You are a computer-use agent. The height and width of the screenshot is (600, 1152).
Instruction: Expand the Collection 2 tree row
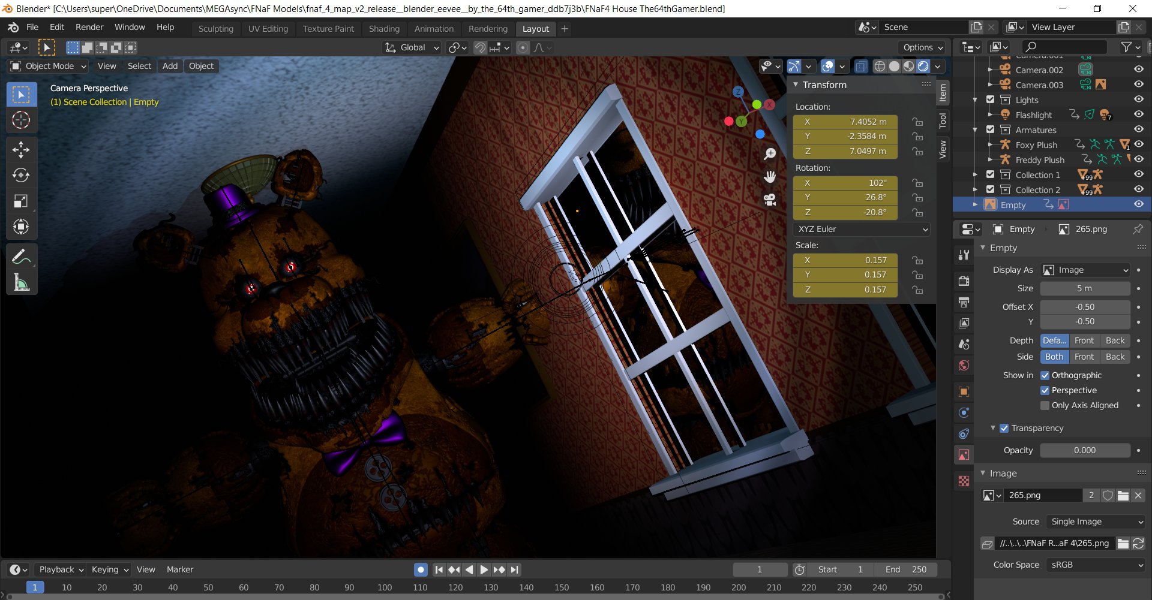pyautogui.click(x=975, y=189)
